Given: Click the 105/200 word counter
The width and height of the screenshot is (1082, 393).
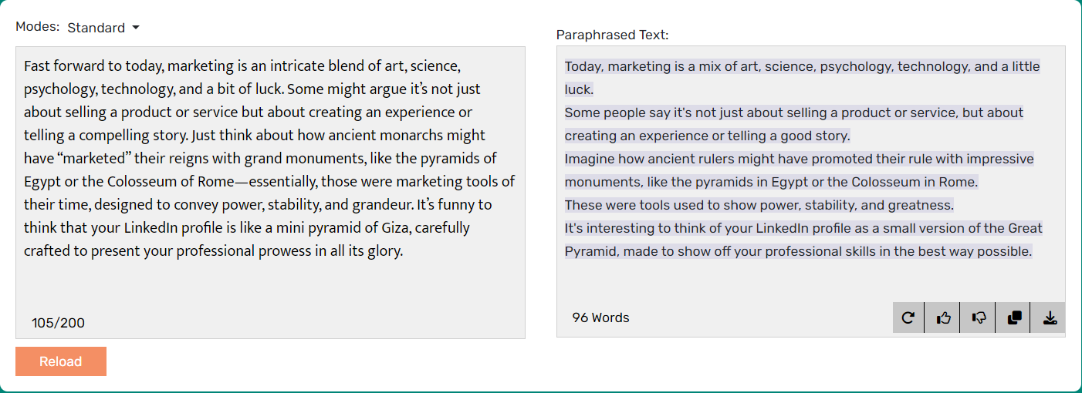Looking at the screenshot, I should pos(59,323).
